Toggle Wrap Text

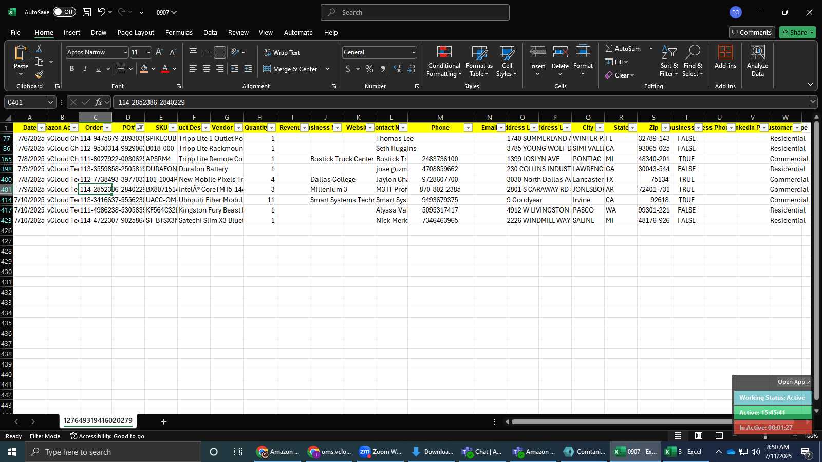pos(282,52)
